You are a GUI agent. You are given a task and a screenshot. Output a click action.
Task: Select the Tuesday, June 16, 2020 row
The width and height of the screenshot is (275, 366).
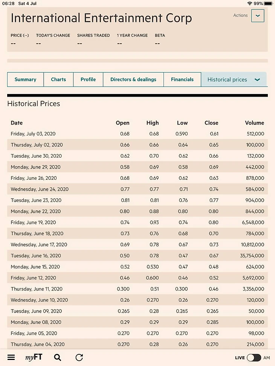pos(137,255)
